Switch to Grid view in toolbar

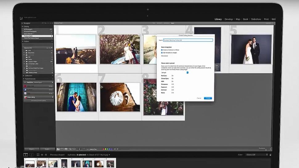58,149
